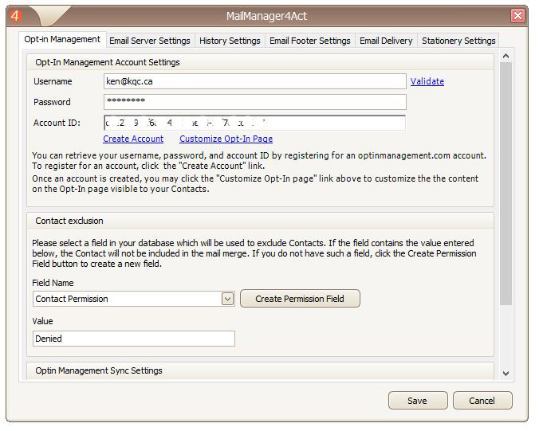Viewport: 539px width, 431px height.
Task: Select the Email Delivery tab
Action: (386, 41)
